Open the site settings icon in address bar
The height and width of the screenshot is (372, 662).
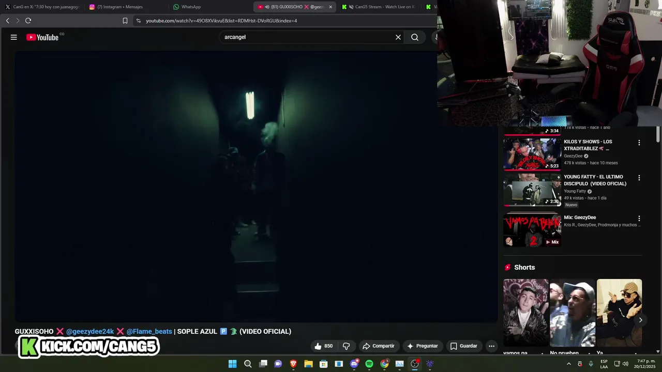pyautogui.click(x=138, y=21)
